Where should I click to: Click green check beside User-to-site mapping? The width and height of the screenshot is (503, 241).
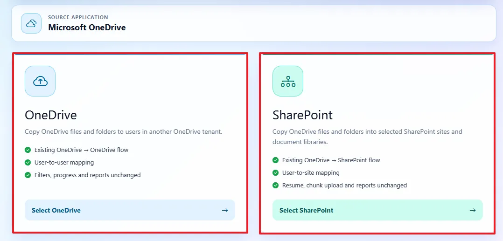(x=276, y=173)
